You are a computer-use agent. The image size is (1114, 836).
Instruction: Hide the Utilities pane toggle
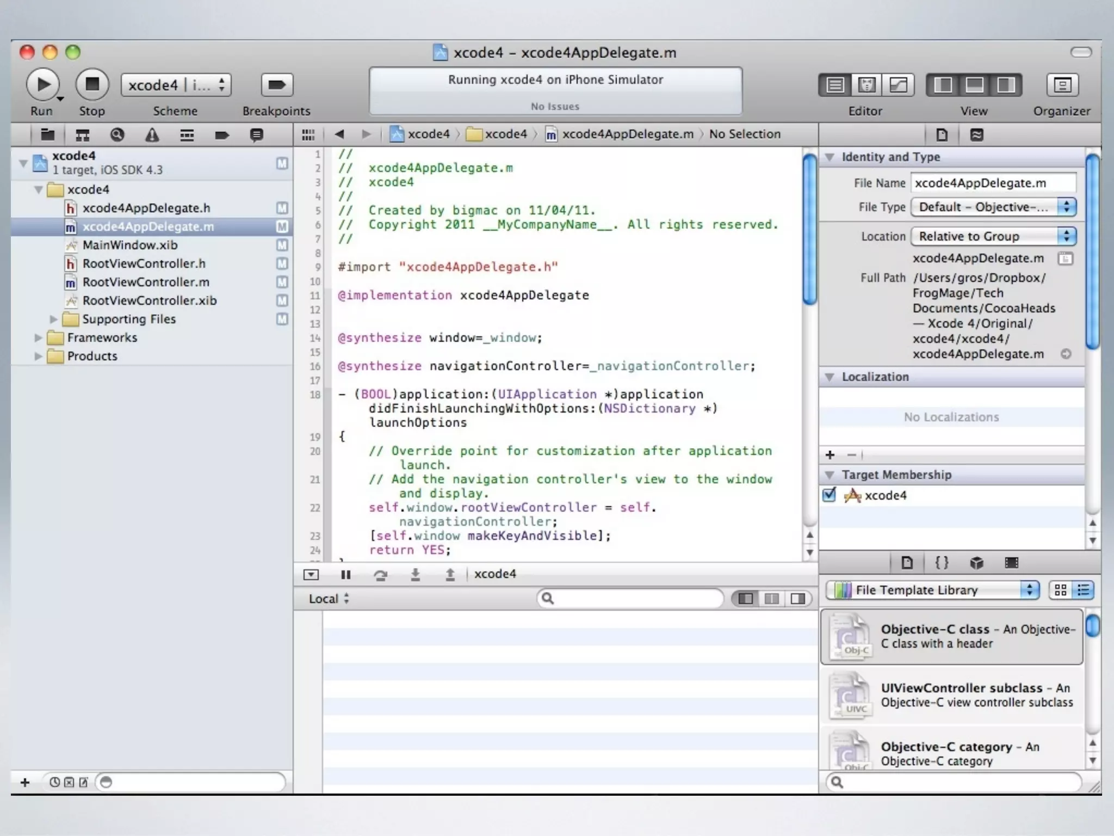pos(1006,85)
